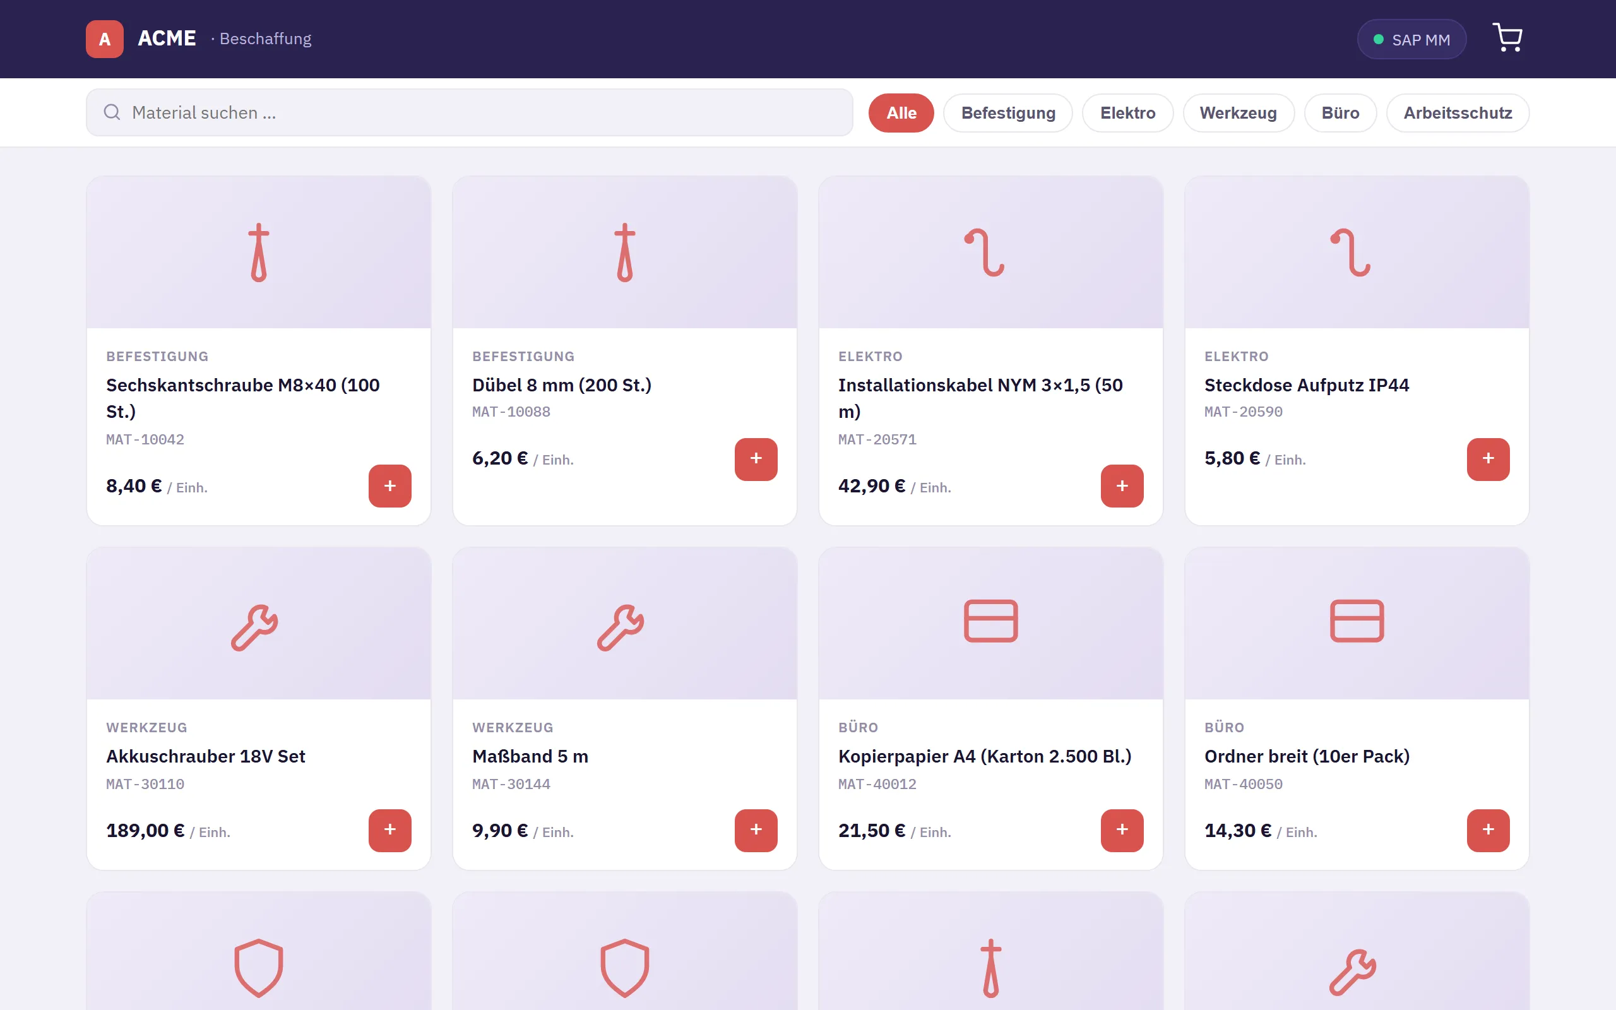Click the green SAP MM status dot

tap(1377, 39)
